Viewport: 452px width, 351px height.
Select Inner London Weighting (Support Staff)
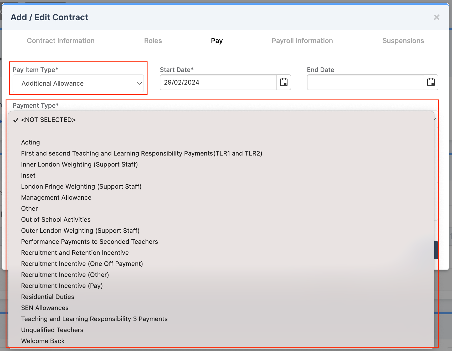pos(79,164)
